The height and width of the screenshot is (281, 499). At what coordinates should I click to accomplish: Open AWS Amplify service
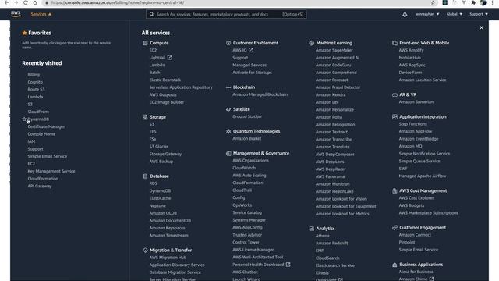(x=411, y=50)
